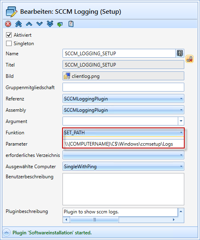Click the green arrows refresh icon
The image size is (200, 240).
(x=60, y=24)
